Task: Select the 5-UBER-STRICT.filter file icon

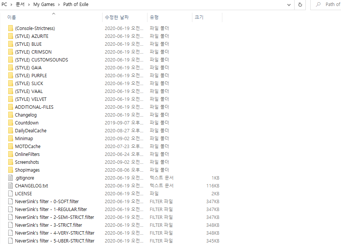Action: click(x=10, y=241)
